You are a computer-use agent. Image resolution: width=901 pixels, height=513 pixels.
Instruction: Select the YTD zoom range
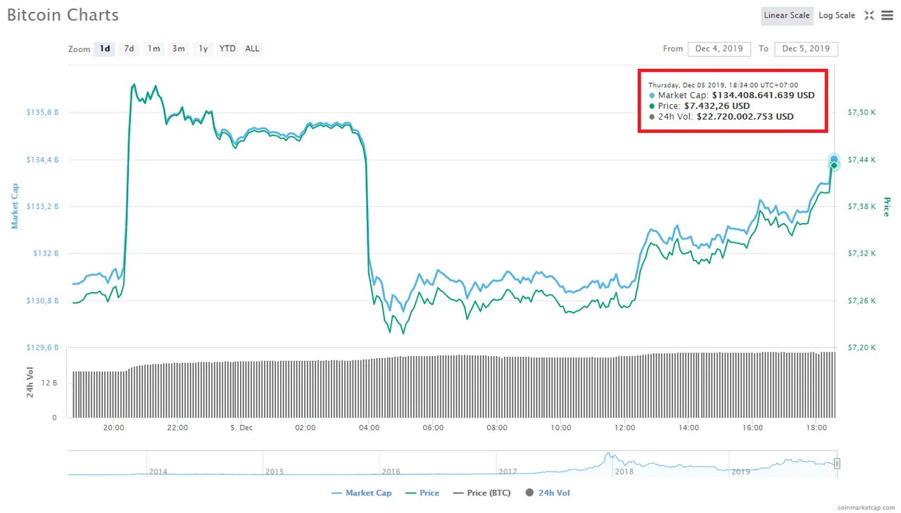(227, 49)
